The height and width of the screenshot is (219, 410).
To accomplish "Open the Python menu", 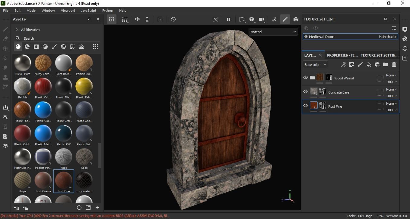I will point(108,10).
